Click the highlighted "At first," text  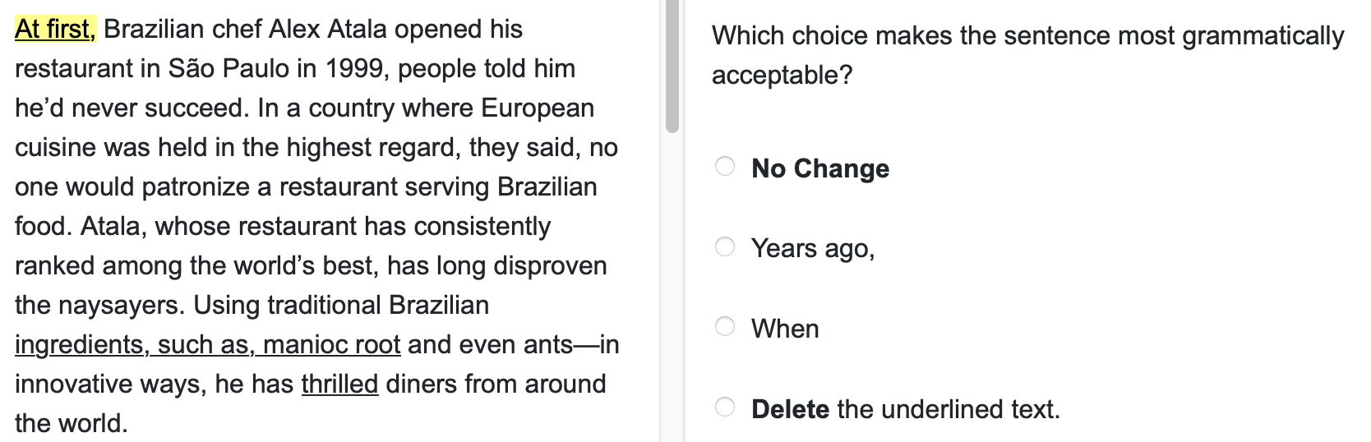[x=55, y=30]
